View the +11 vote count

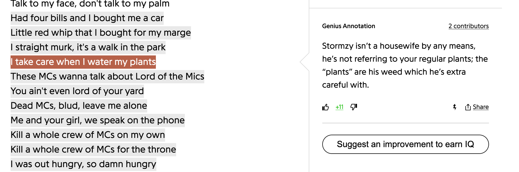tap(339, 107)
